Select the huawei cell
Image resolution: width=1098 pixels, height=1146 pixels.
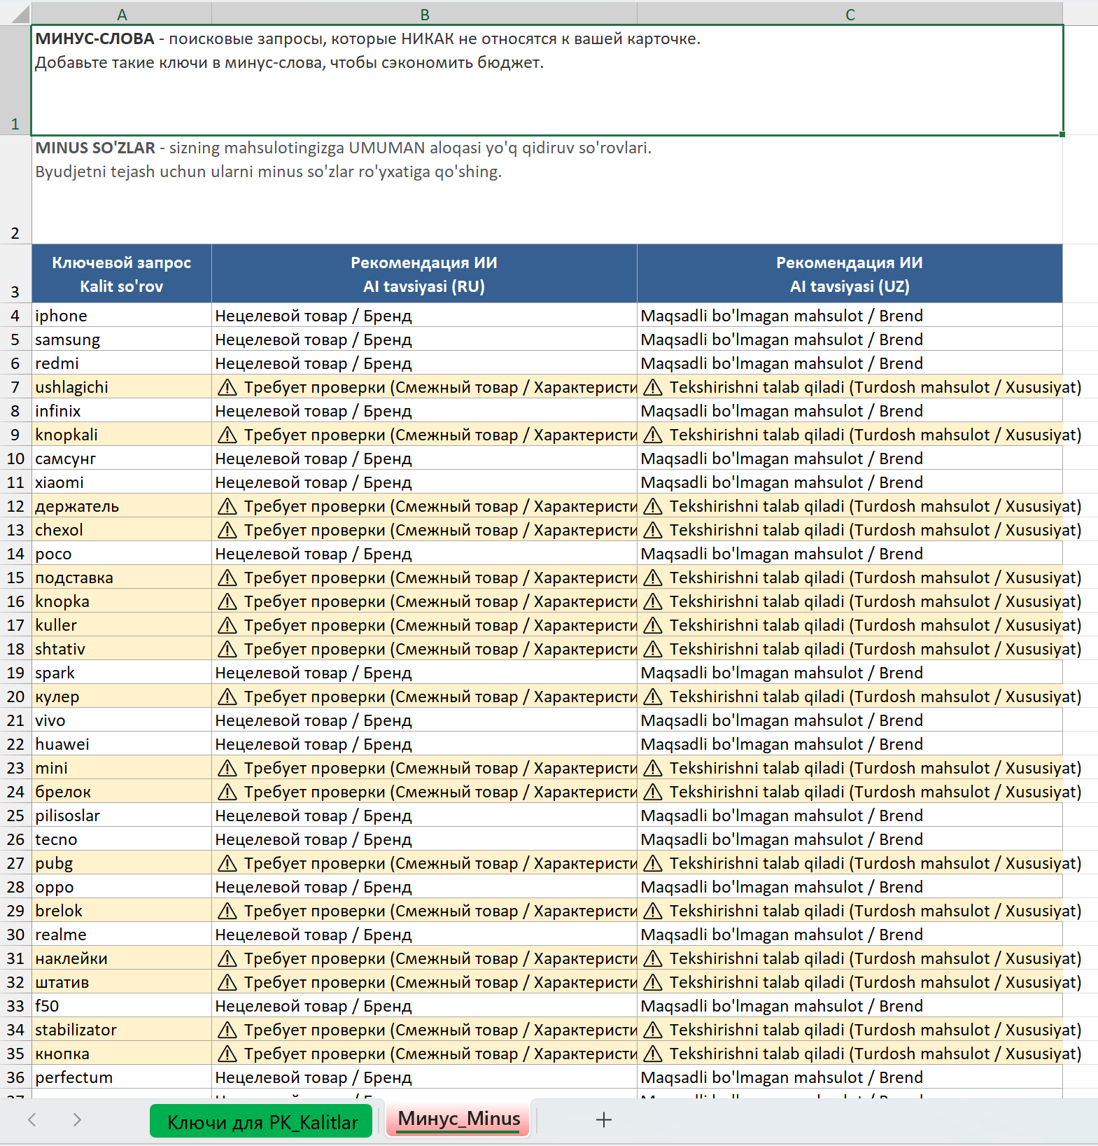[x=122, y=743]
